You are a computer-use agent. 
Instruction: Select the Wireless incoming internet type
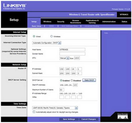[52, 36]
